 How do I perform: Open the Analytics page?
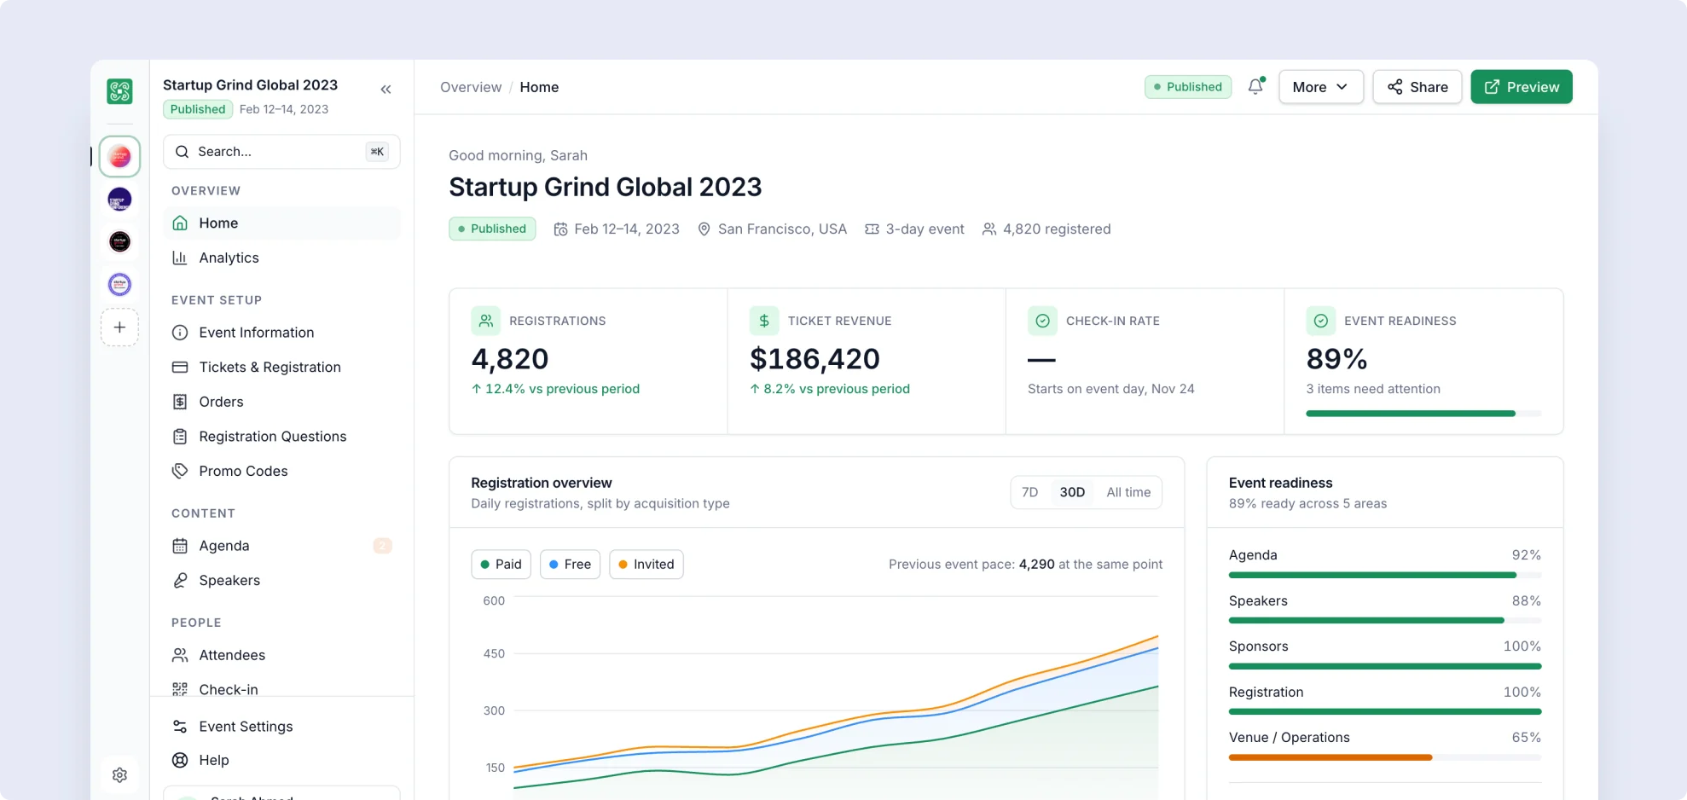point(281,258)
